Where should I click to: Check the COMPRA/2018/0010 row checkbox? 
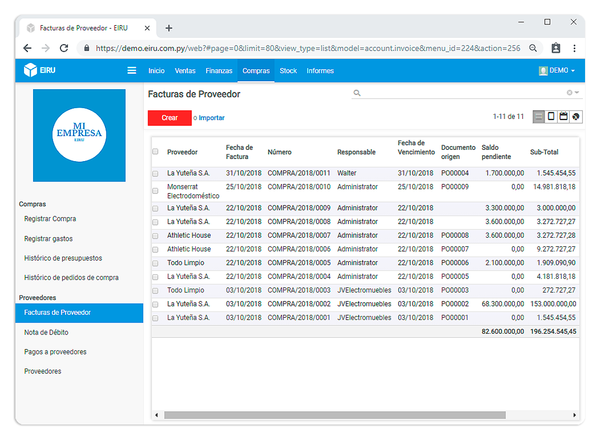pos(156,191)
